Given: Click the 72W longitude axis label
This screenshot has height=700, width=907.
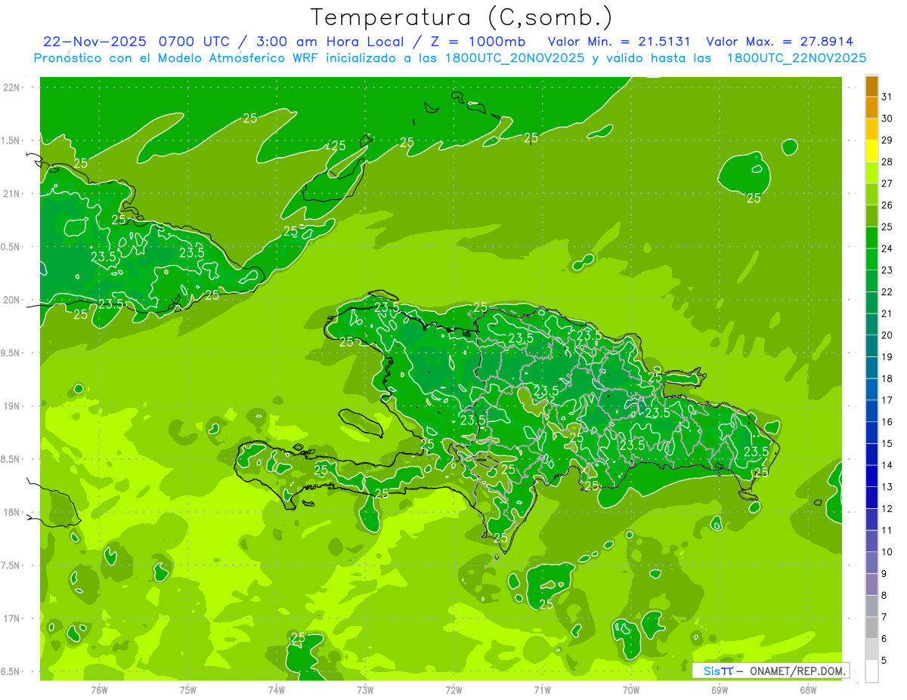Looking at the screenshot, I should [x=453, y=690].
